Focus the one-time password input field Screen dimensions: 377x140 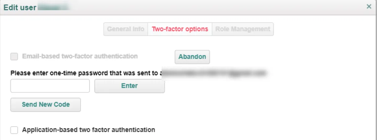[x=50, y=86]
